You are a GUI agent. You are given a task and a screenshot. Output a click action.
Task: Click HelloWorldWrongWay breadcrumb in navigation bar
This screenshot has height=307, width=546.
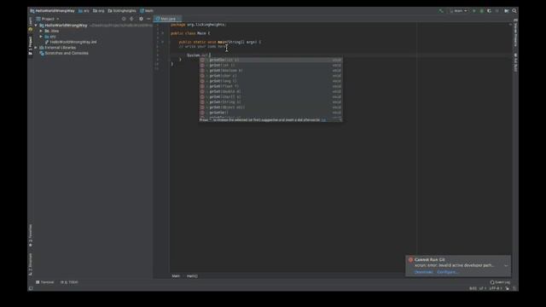pos(52,11)
